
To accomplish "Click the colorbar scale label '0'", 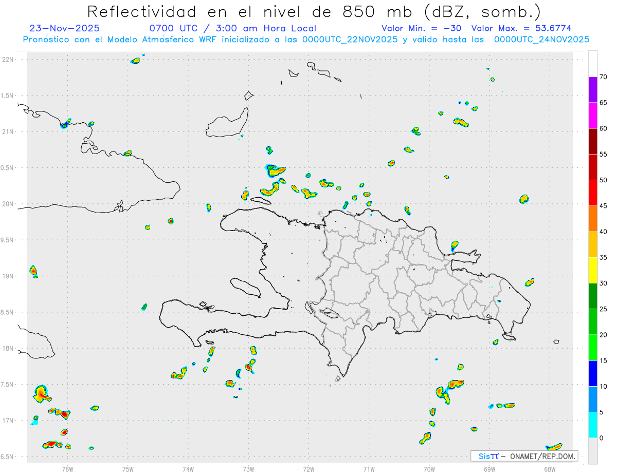I will (602, 438).
